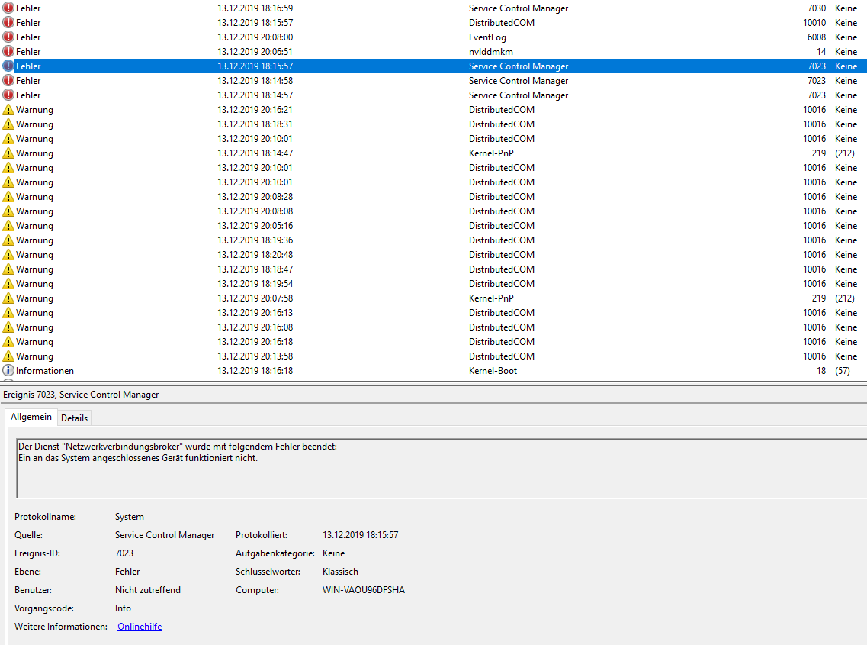
Task: Switch to the Allgemein tab
Action: coord(31,417)
